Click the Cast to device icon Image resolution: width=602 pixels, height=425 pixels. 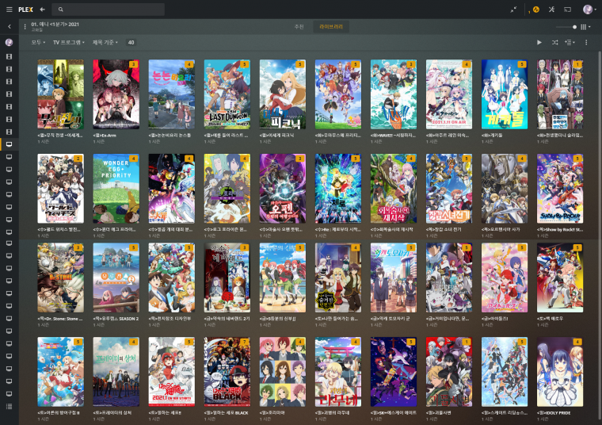[x=567, y=10]
